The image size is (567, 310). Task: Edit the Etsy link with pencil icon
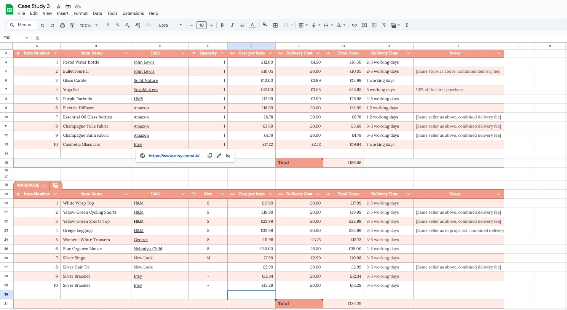click(x=219, y=156)
